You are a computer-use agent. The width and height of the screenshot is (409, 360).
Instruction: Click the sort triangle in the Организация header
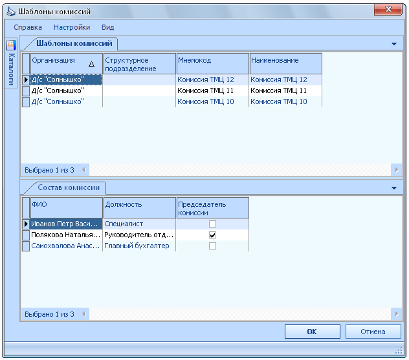pos(91,64)
